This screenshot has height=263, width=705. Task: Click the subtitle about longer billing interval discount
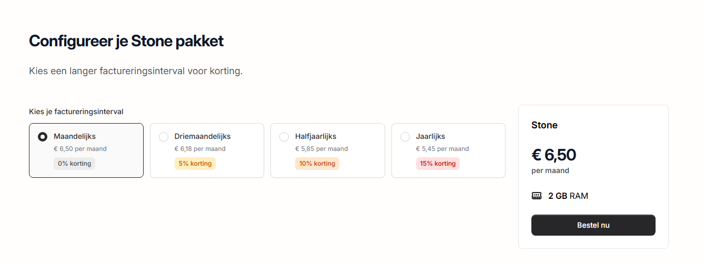tap(136, 71)
